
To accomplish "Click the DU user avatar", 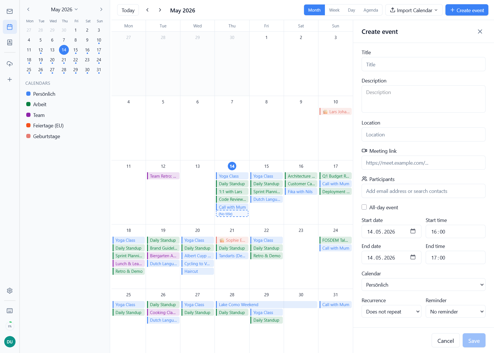I will [10, 342].
